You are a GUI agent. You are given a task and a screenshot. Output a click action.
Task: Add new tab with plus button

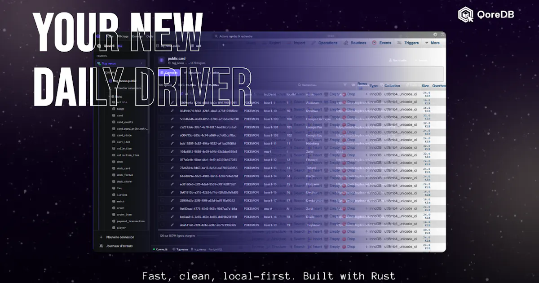pos(224,46)
